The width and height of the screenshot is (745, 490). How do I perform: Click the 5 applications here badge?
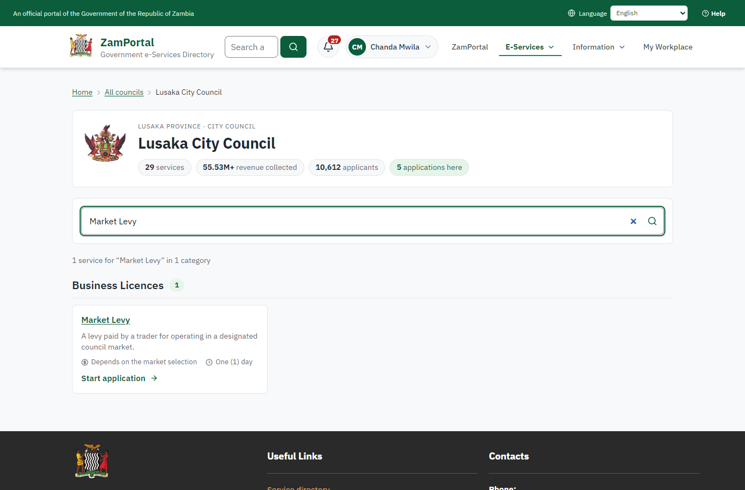pos(429,167)
